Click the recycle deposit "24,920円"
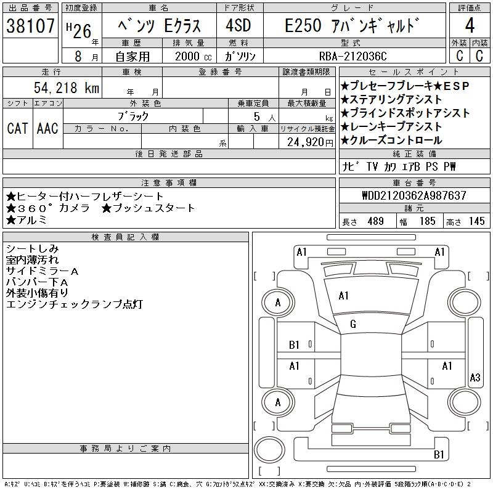Image resolution: width=493 pixels, height=493 pixels. click(310, 142)
